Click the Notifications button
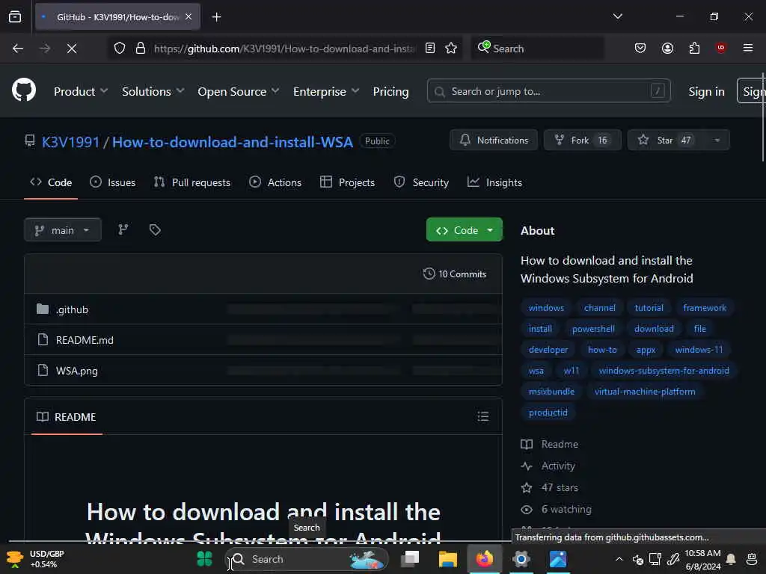766x574 pixels. point(494,140)
